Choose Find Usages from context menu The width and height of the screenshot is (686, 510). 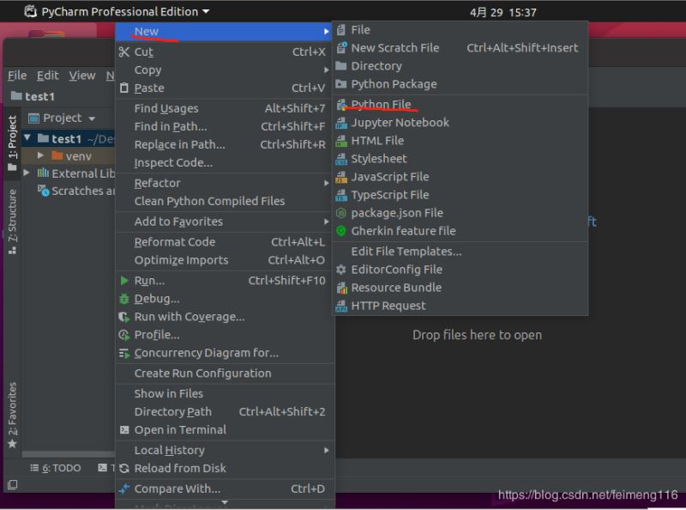point(225,108)
